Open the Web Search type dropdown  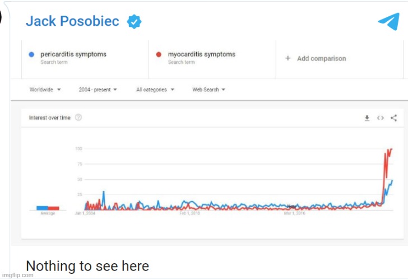click(208, 90)
